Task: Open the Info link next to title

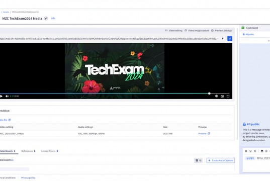Action: [53, 18]
